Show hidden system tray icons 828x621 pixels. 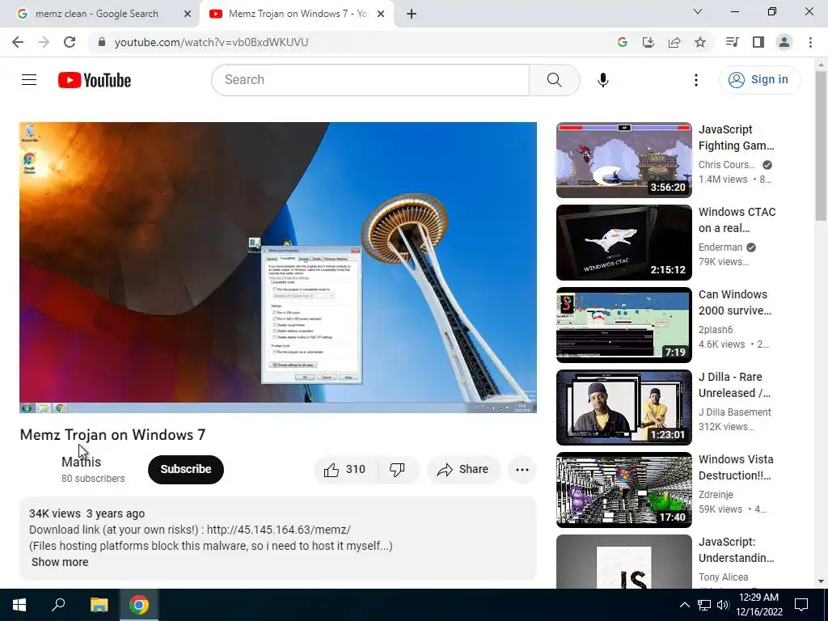tap(684, 605)
